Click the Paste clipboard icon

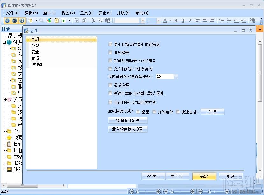108,20
